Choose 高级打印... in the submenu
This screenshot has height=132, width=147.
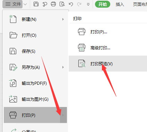pos(108,48)
